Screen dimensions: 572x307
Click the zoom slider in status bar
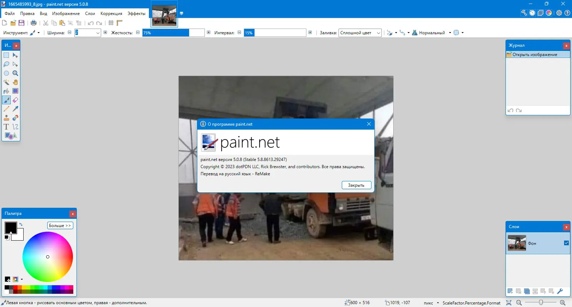coord(541,303)
